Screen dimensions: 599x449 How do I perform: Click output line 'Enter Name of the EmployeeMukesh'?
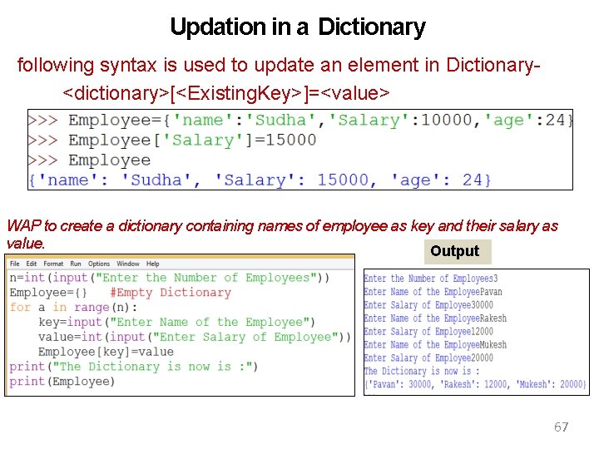click(435, 345)
